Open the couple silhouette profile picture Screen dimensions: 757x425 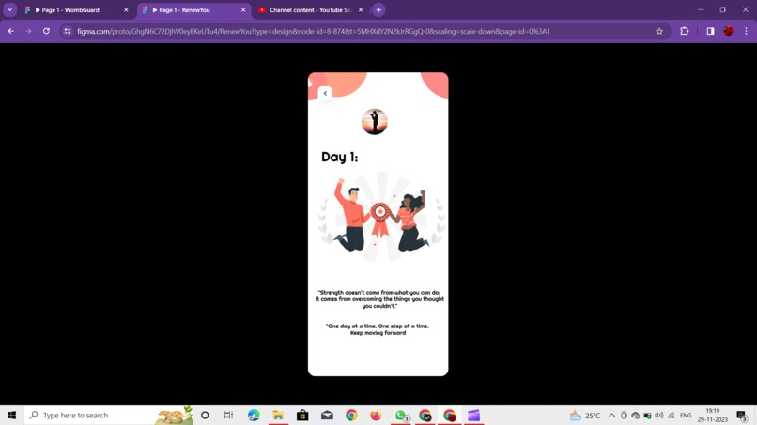[375, 122]
